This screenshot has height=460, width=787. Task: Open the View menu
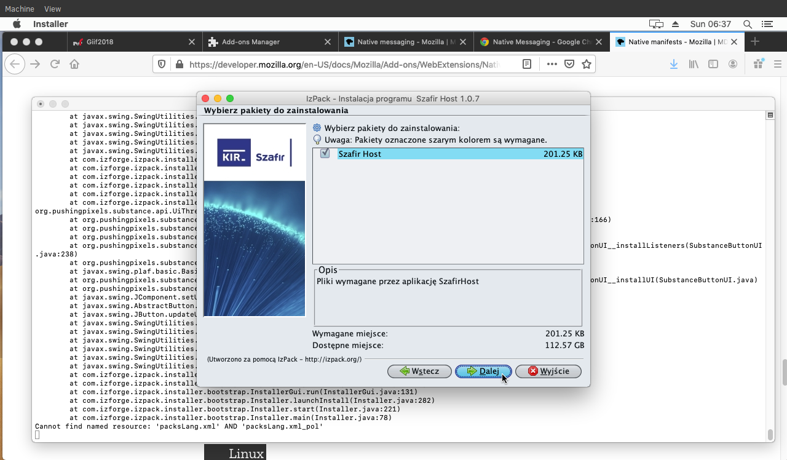click(x=53, y=9)
